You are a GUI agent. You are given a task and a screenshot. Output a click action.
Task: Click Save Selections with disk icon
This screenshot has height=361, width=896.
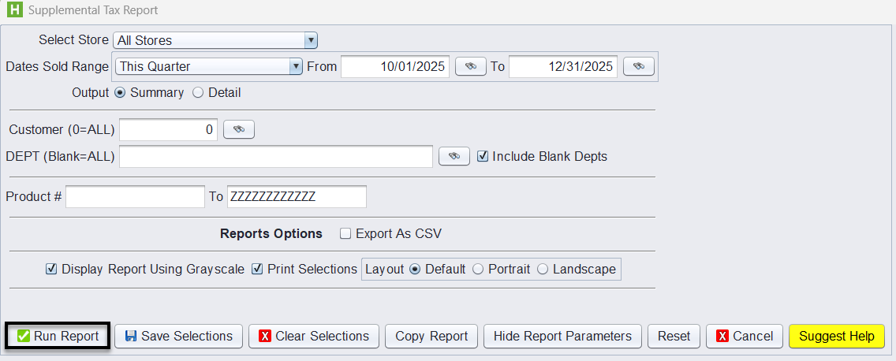178,337
